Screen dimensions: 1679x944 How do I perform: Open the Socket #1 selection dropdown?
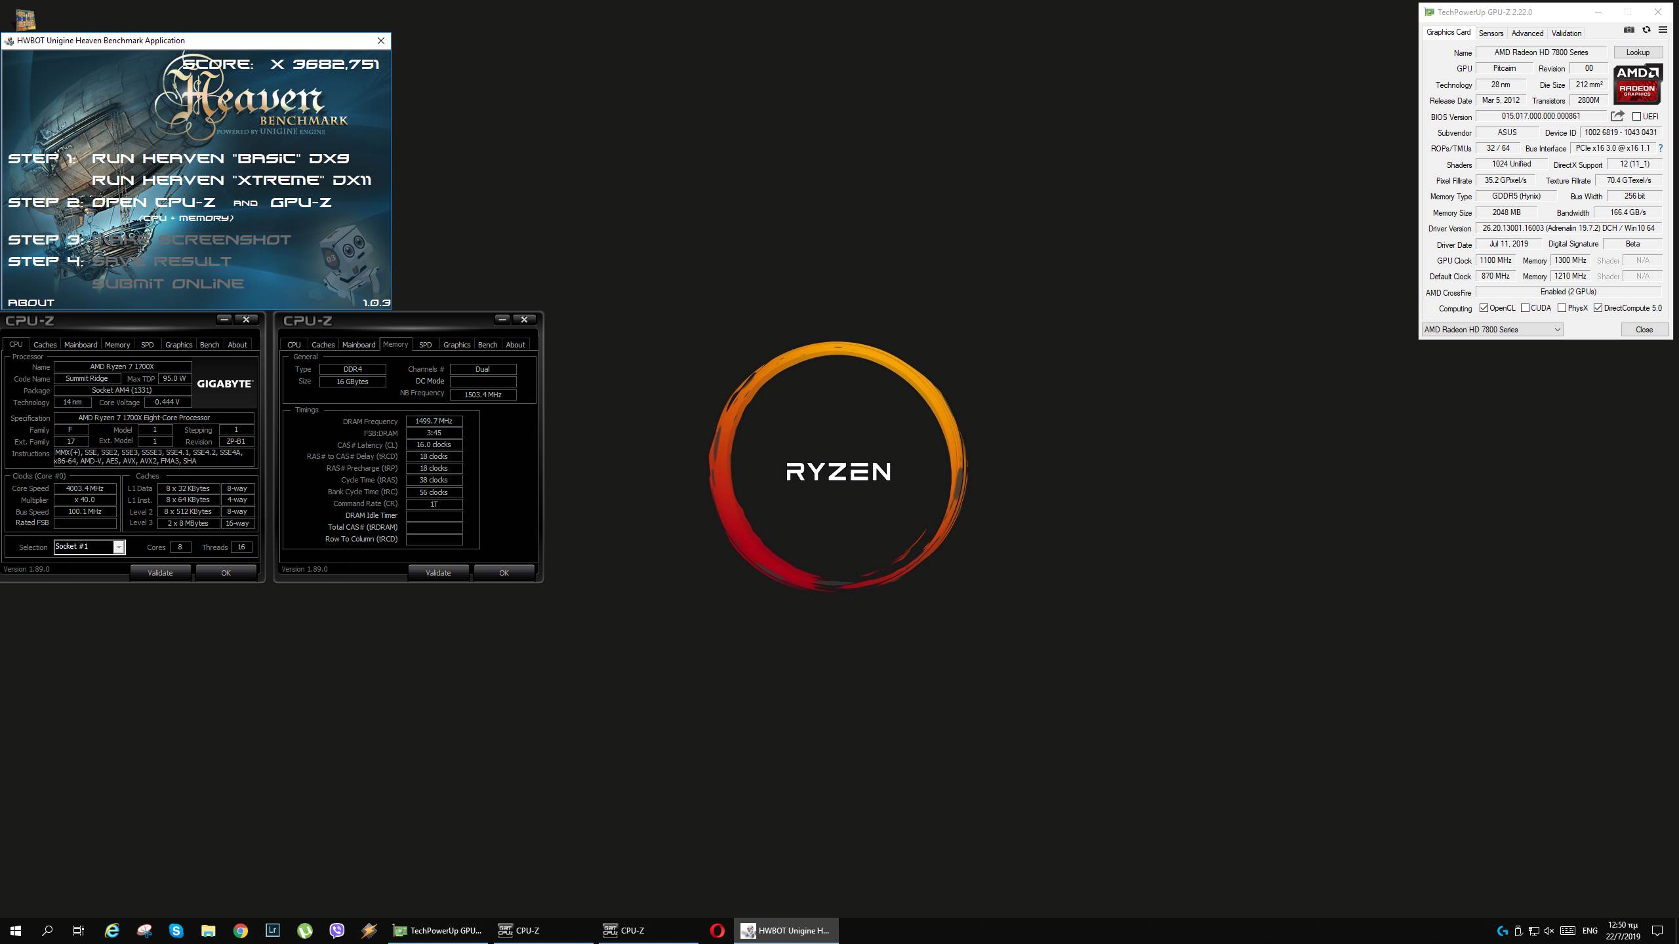90,547
